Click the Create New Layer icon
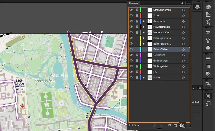 (176, 125)
